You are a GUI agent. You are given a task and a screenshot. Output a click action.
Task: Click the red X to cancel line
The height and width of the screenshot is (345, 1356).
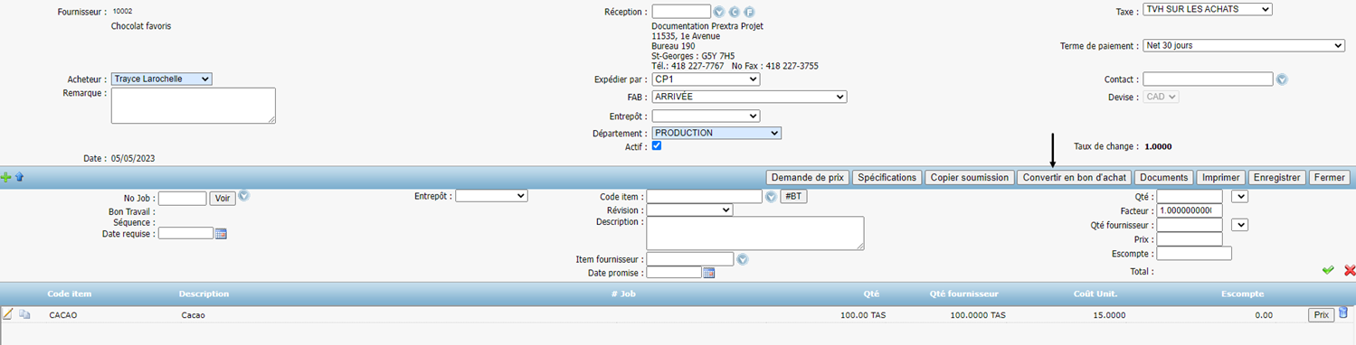[x=1350, y=270]
